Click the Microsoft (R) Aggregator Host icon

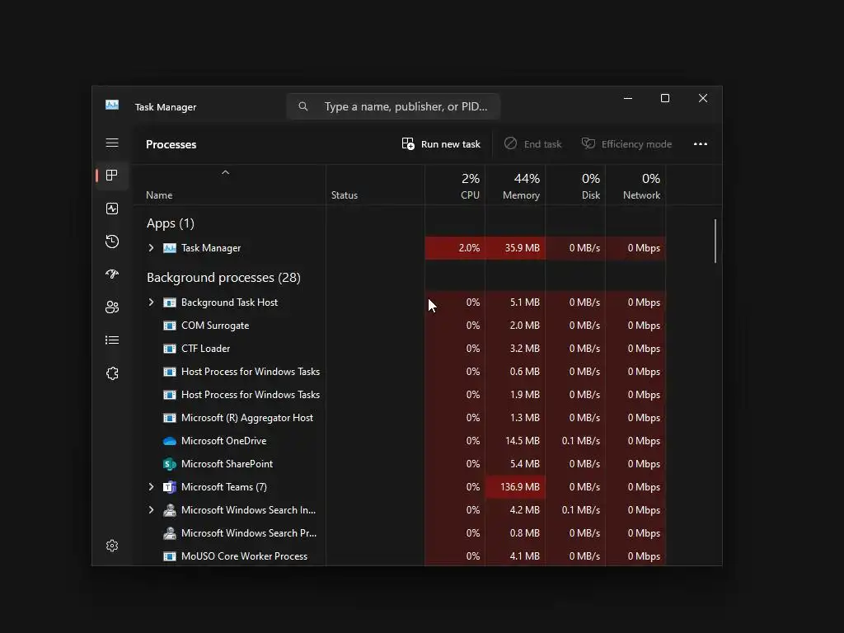pos(170,418)
